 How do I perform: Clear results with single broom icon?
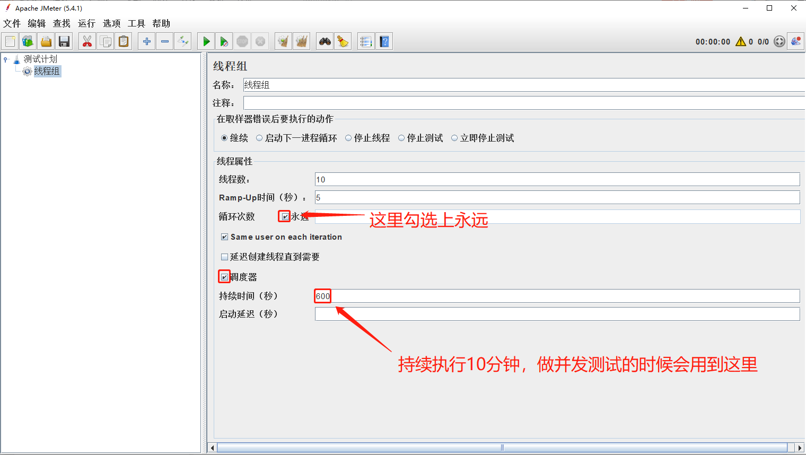pyautogui.click(x=284, y=41)
